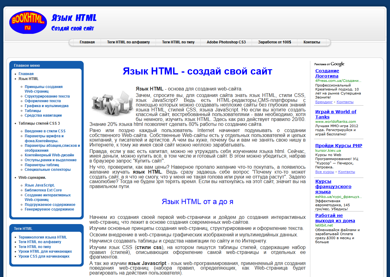The image size is (390, 277).
Task: Open the Играй в World of Tanks ad
Action: click(x=336, y=114)
